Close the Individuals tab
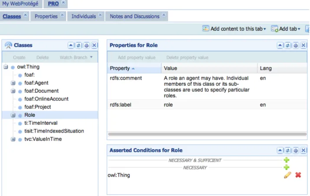The width and height of the screenshot is (310, 196). tap(100, 15)
